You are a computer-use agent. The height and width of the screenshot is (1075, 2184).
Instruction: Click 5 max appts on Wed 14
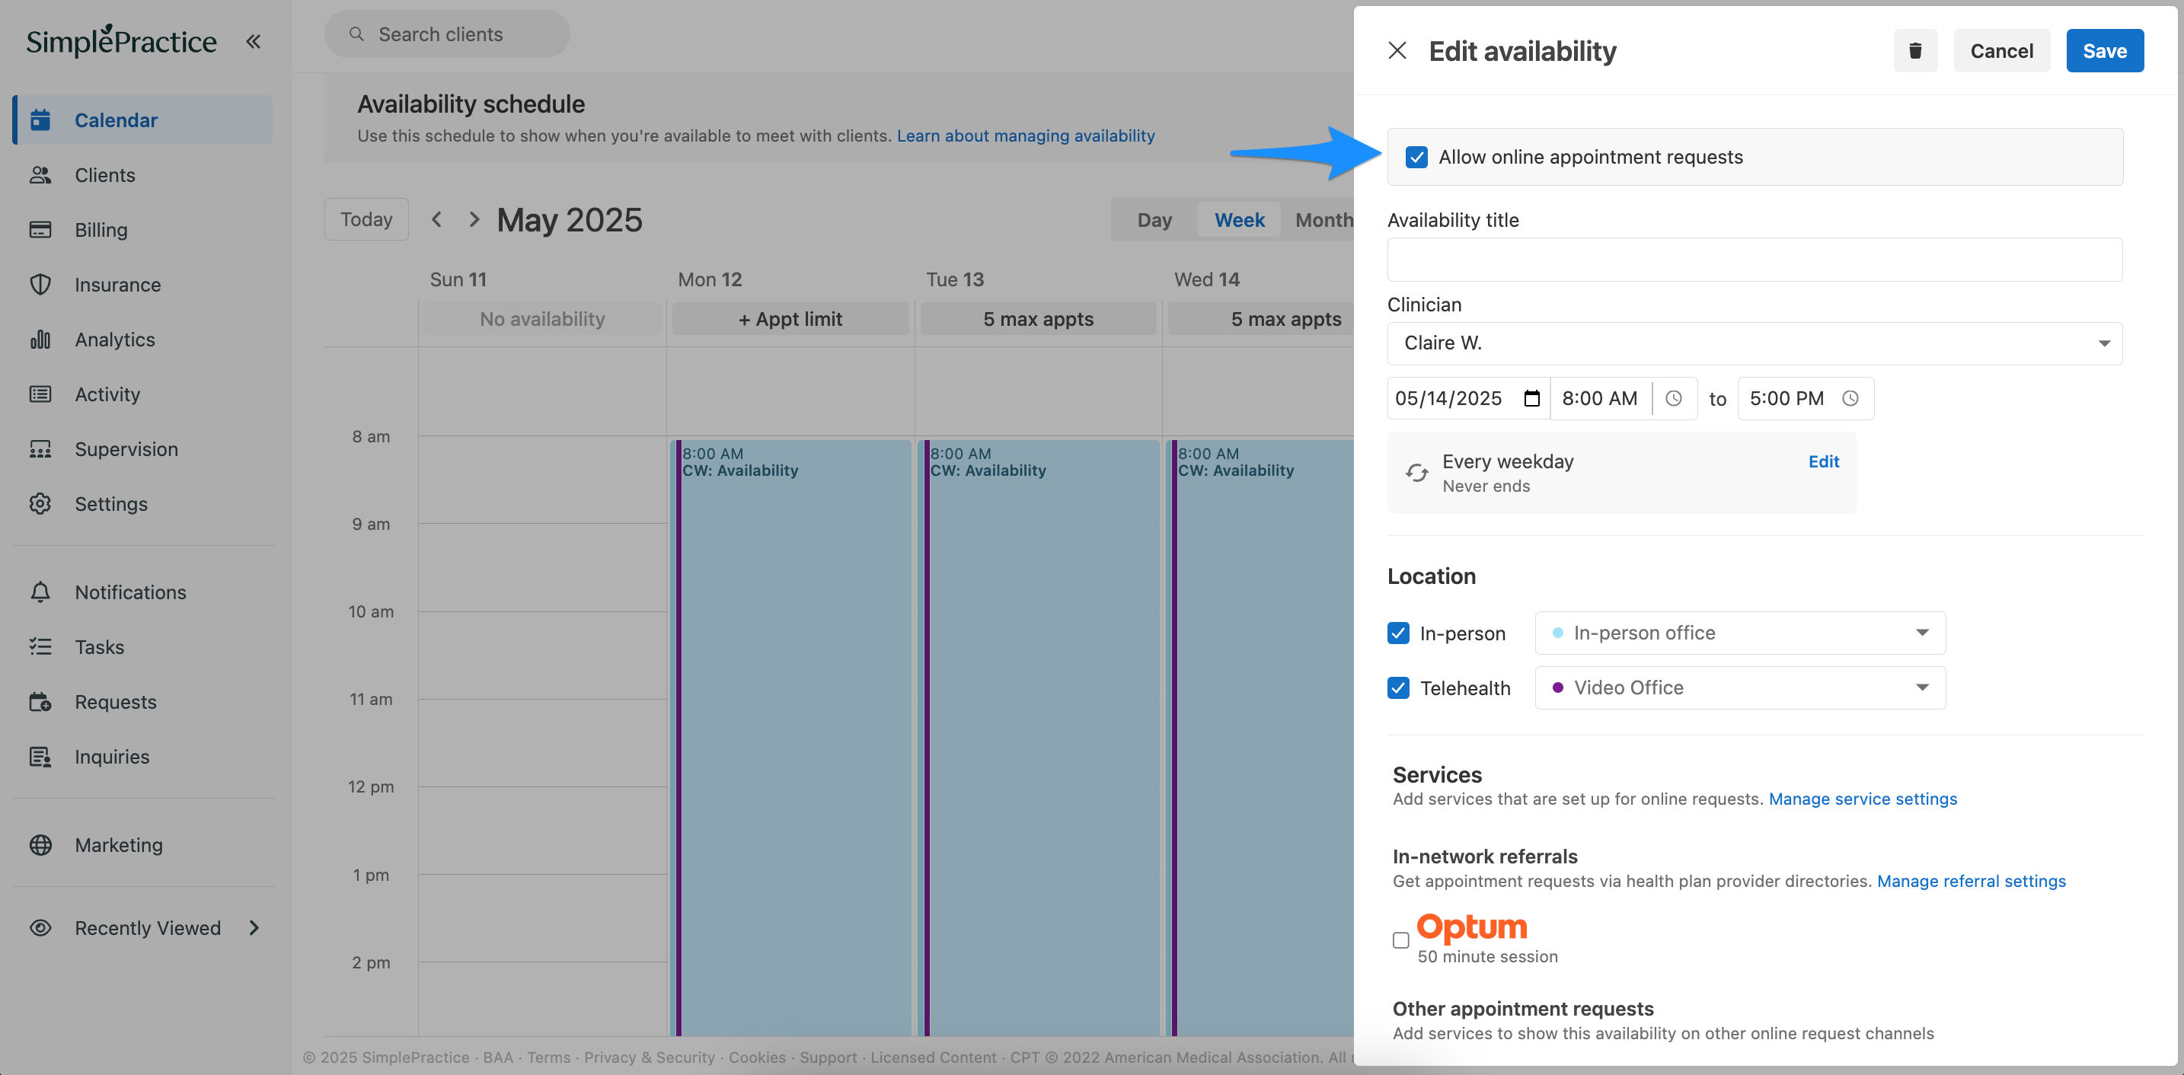tap(1261, 319)
